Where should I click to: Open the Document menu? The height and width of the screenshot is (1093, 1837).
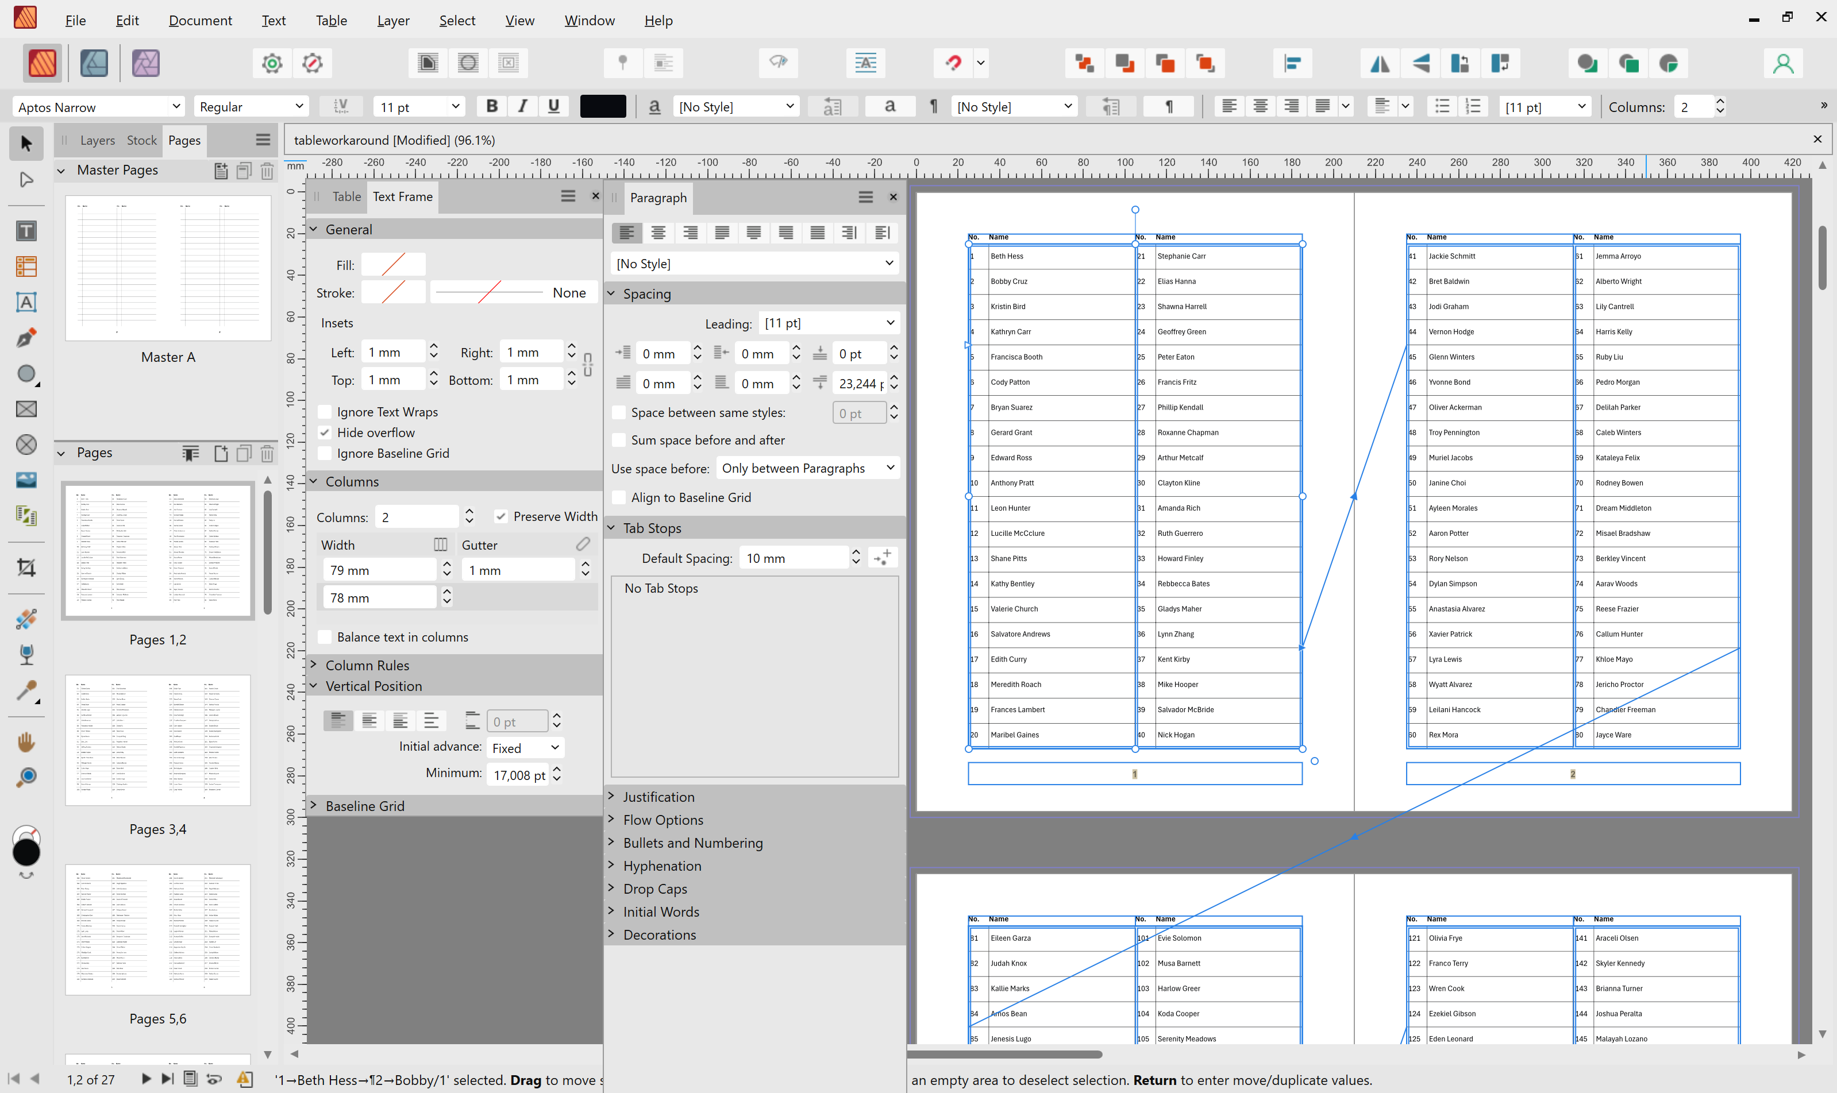pos(200,21)
